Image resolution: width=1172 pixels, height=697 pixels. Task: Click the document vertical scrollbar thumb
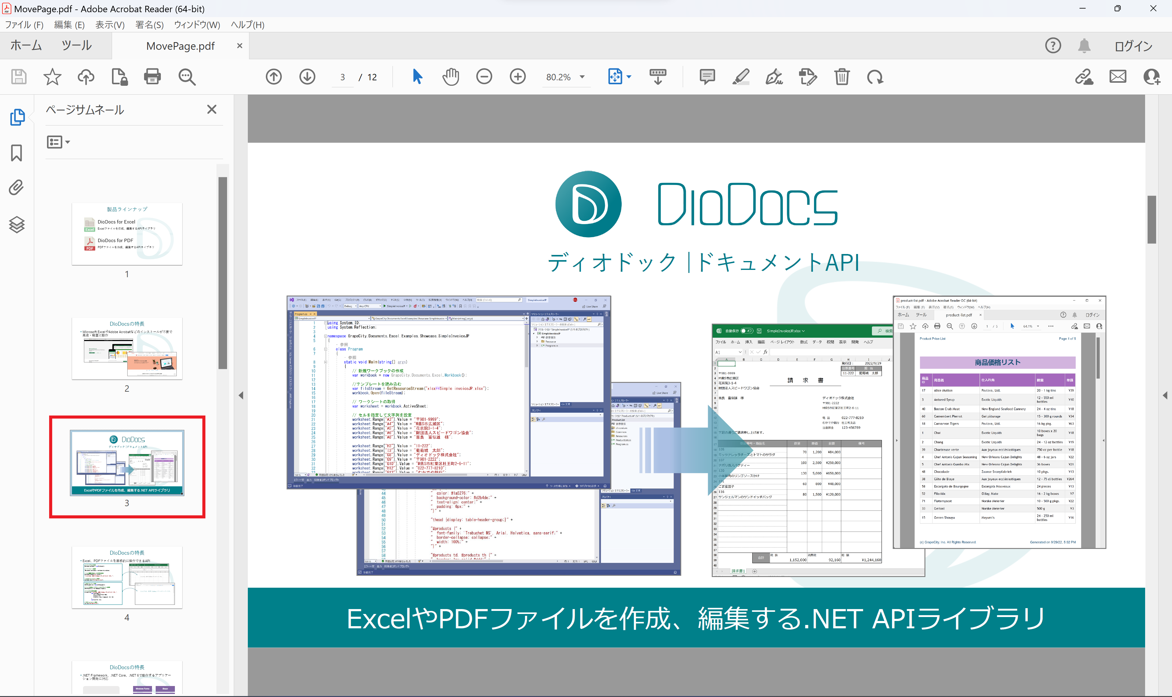click(1152, 219)
